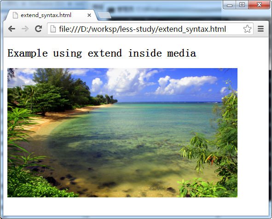Maximize the browser window

coord(242,5)
